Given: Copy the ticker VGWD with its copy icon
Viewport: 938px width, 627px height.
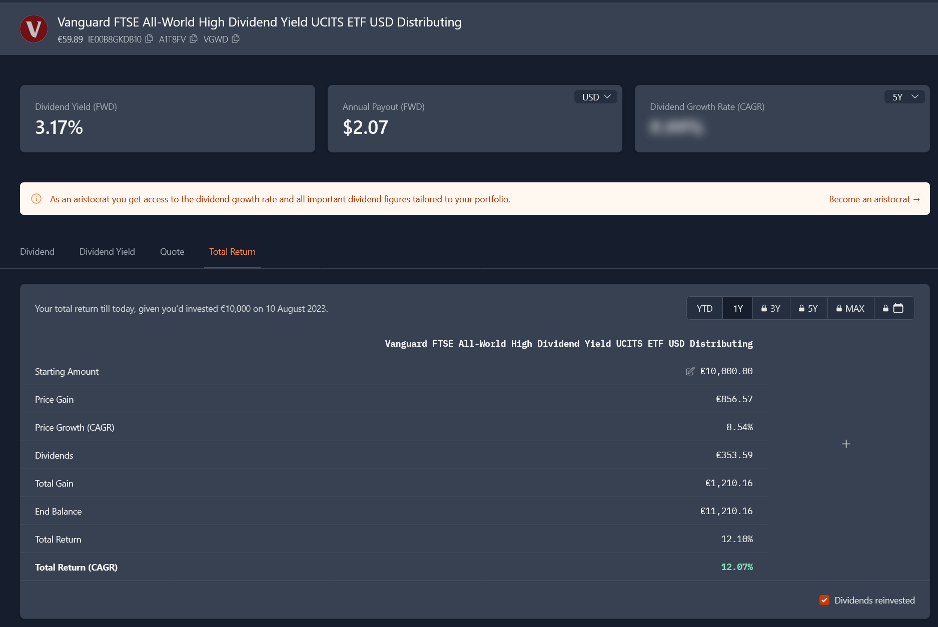Looking at the screenshot, I should click(x=236, y=39).
